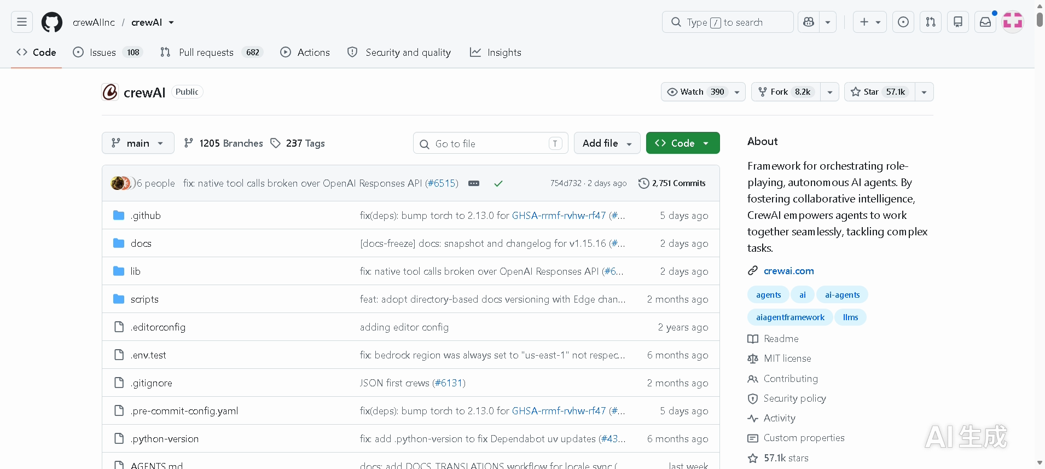The width and height of the screenshot is (1045, 469).
Task: Open the .github folder
Action: (x=146, y=216)
